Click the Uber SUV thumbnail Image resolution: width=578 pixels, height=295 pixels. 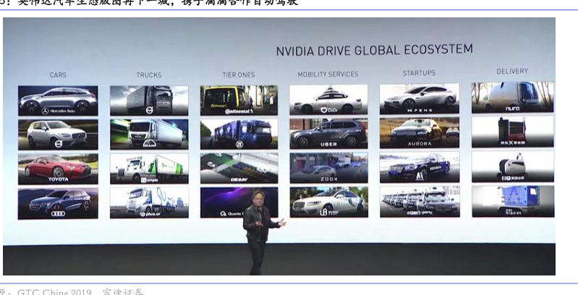[328, 133]
